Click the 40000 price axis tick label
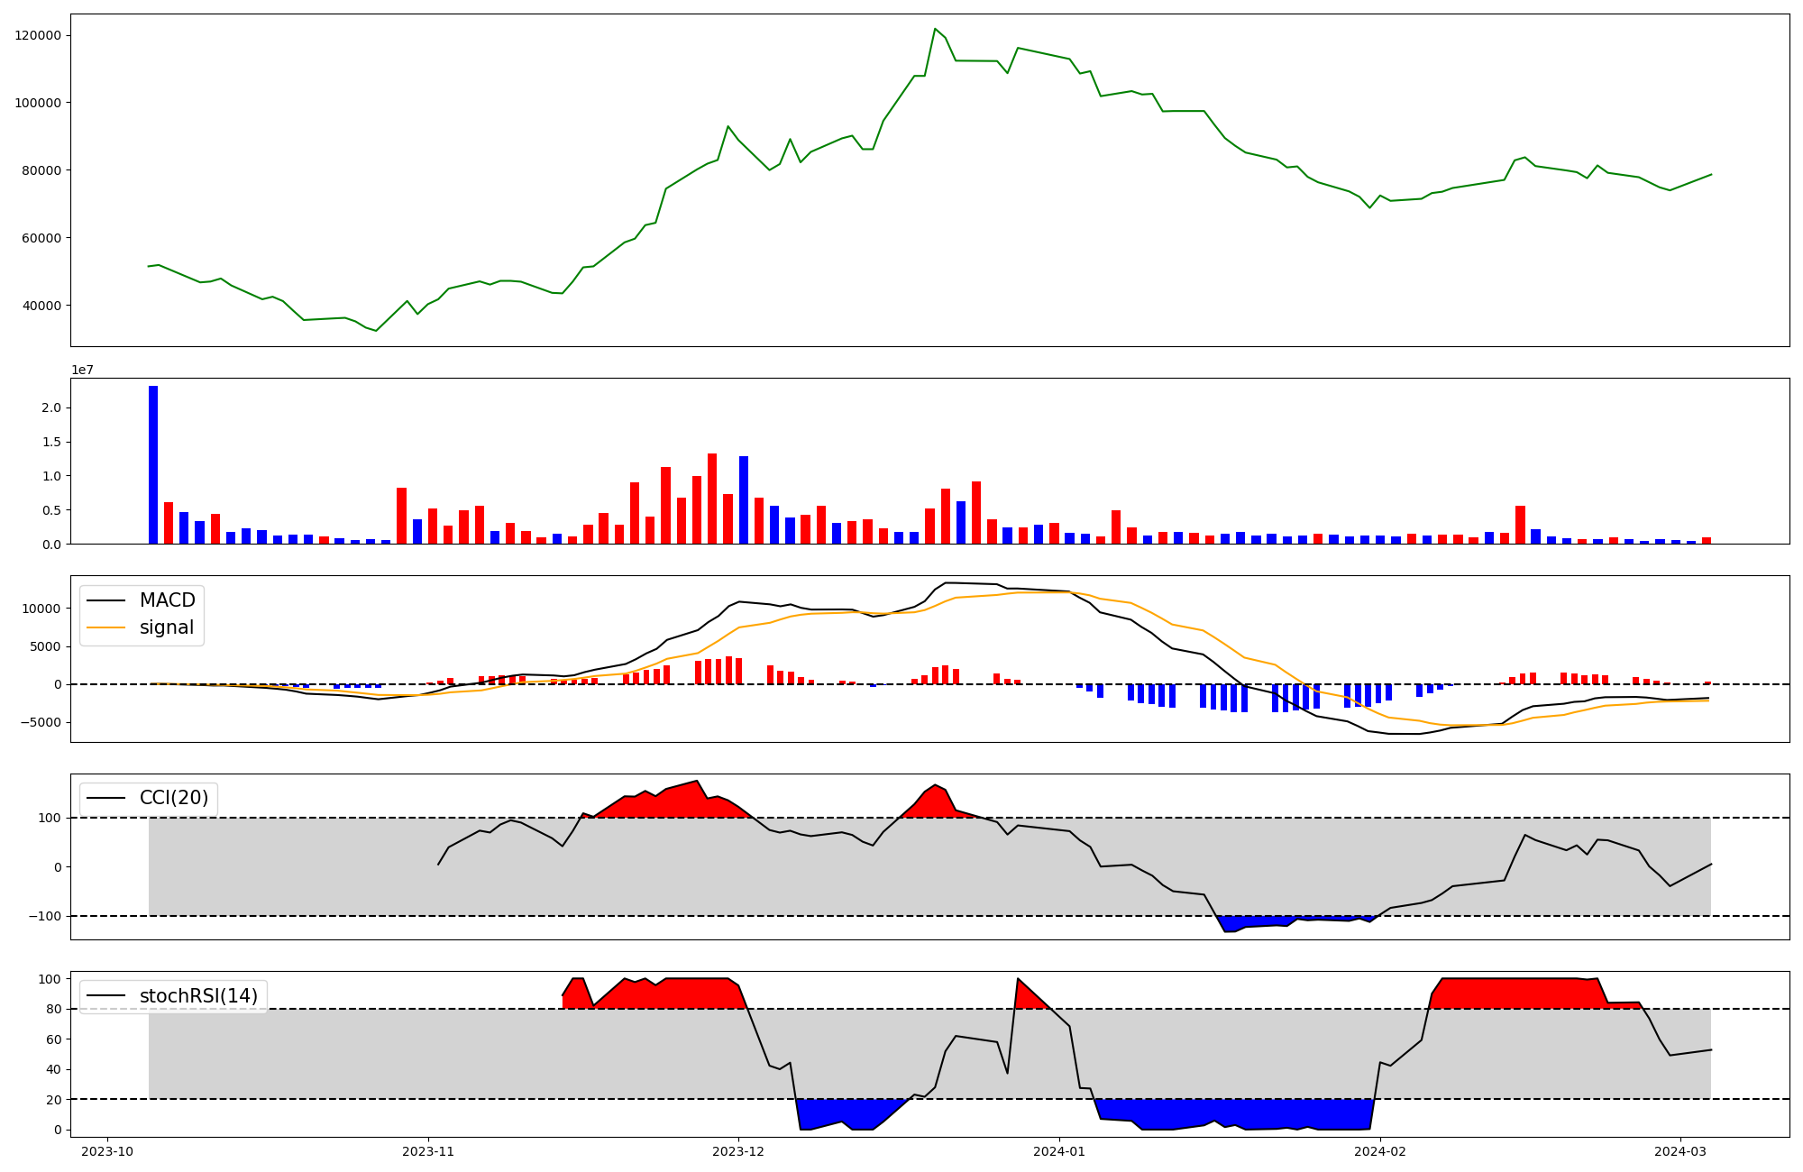Image resolution: width=1803 pixels, height=1172 pixels. pos(41,306)
